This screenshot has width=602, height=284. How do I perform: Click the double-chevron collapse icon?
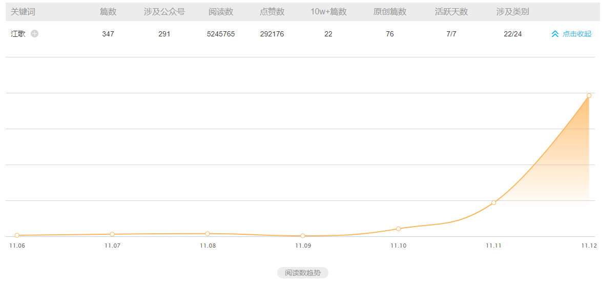pyautogui.click(x=555, y=34)
